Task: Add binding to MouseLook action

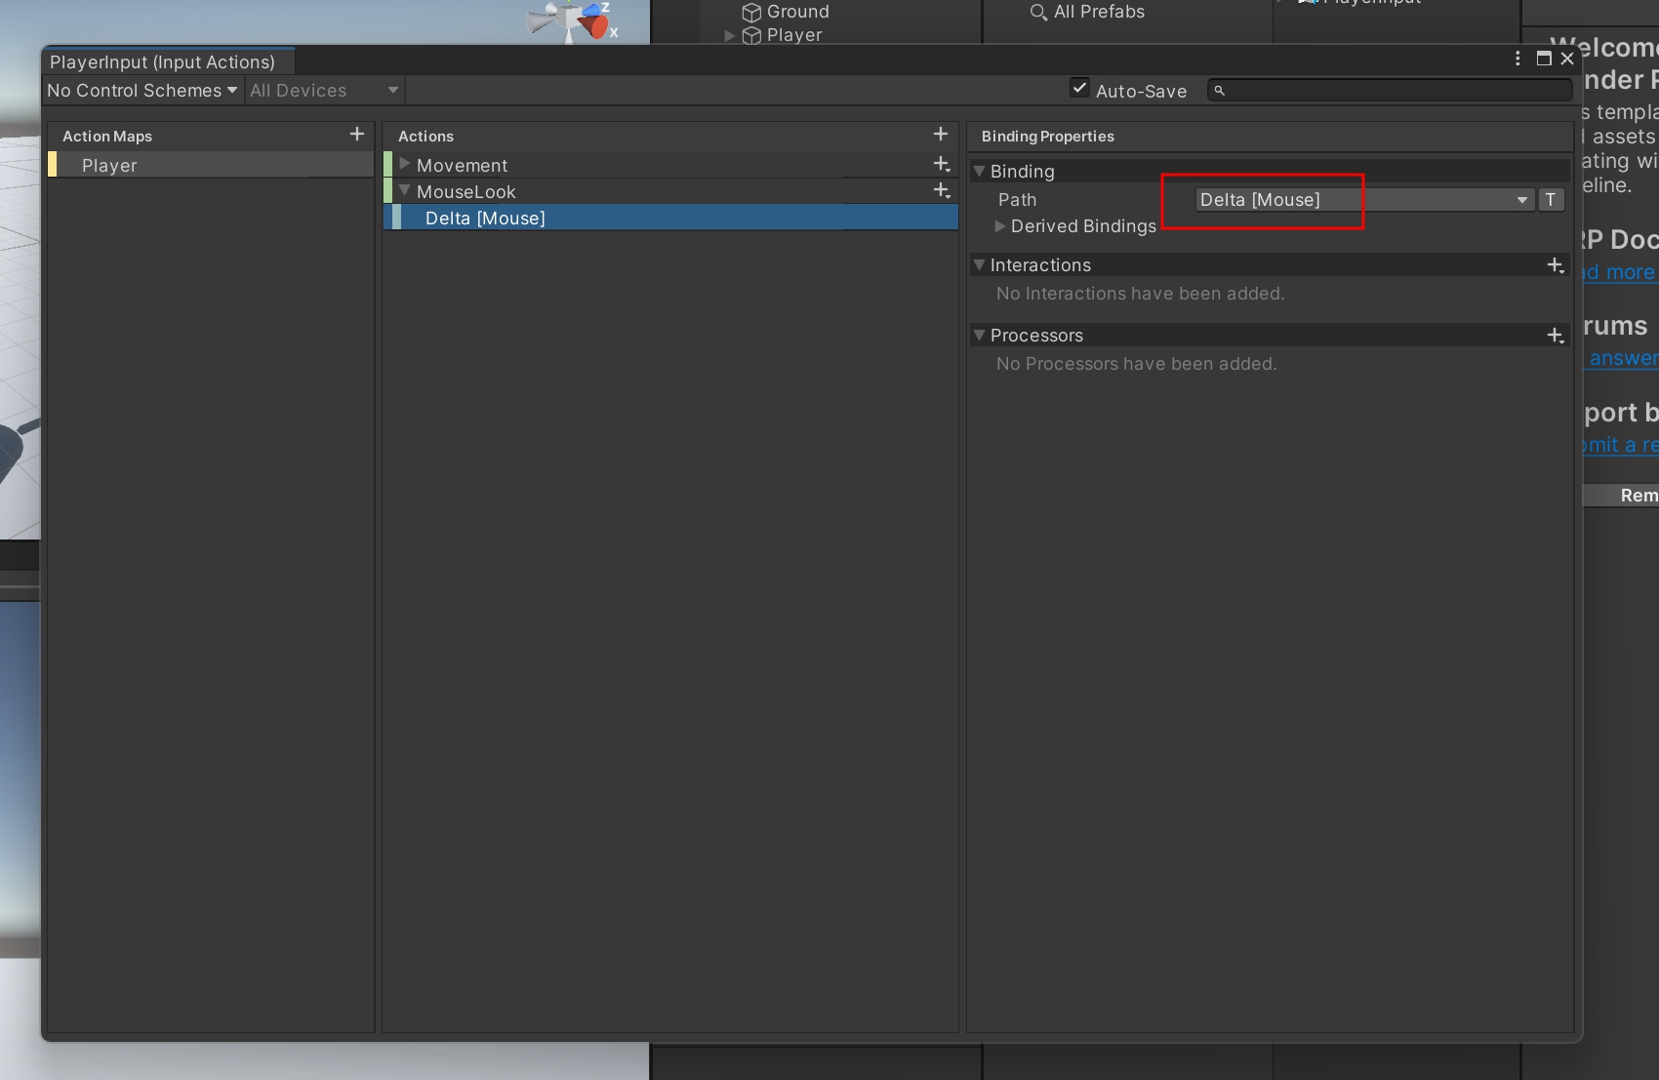Action: click(x=942, y=190)
